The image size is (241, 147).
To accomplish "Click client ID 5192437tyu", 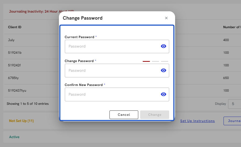I will coord(17,91).
